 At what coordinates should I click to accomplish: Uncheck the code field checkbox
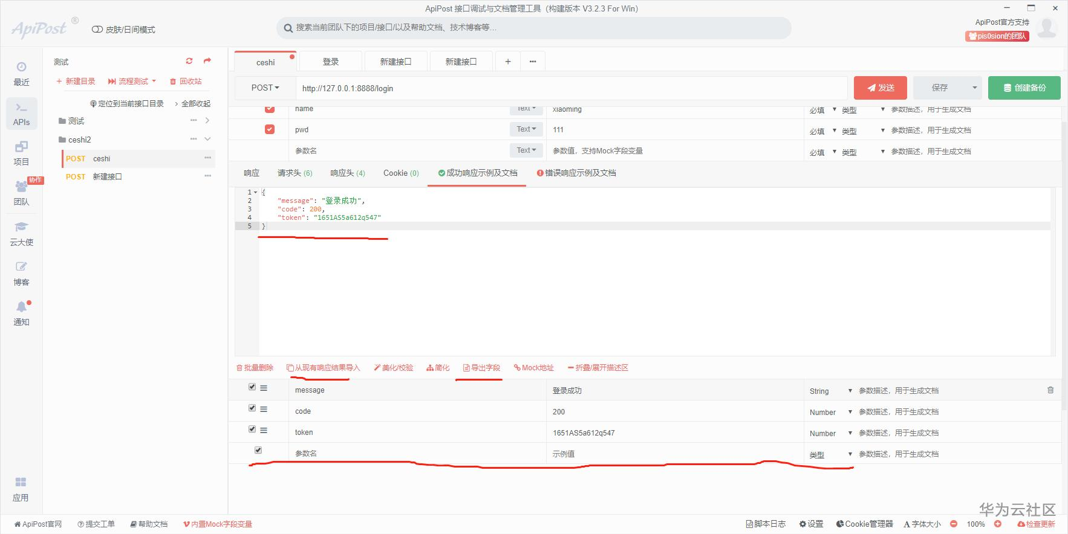click(252, 408)
